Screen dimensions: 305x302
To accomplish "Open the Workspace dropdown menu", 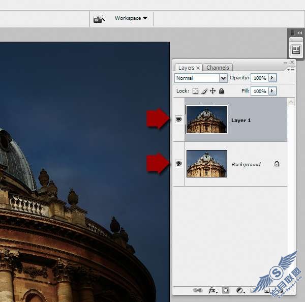I will (x=131, y=18).
